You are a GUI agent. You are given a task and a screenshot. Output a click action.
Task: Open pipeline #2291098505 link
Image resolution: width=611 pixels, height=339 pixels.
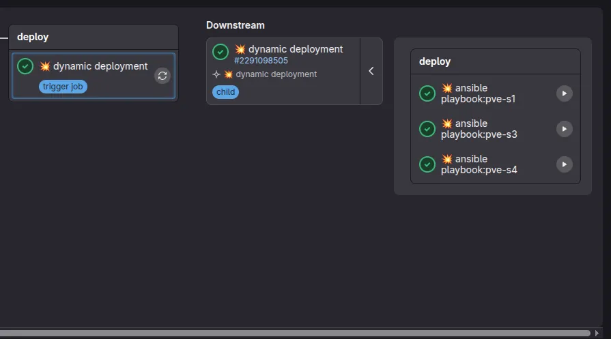tap(261, 61)
